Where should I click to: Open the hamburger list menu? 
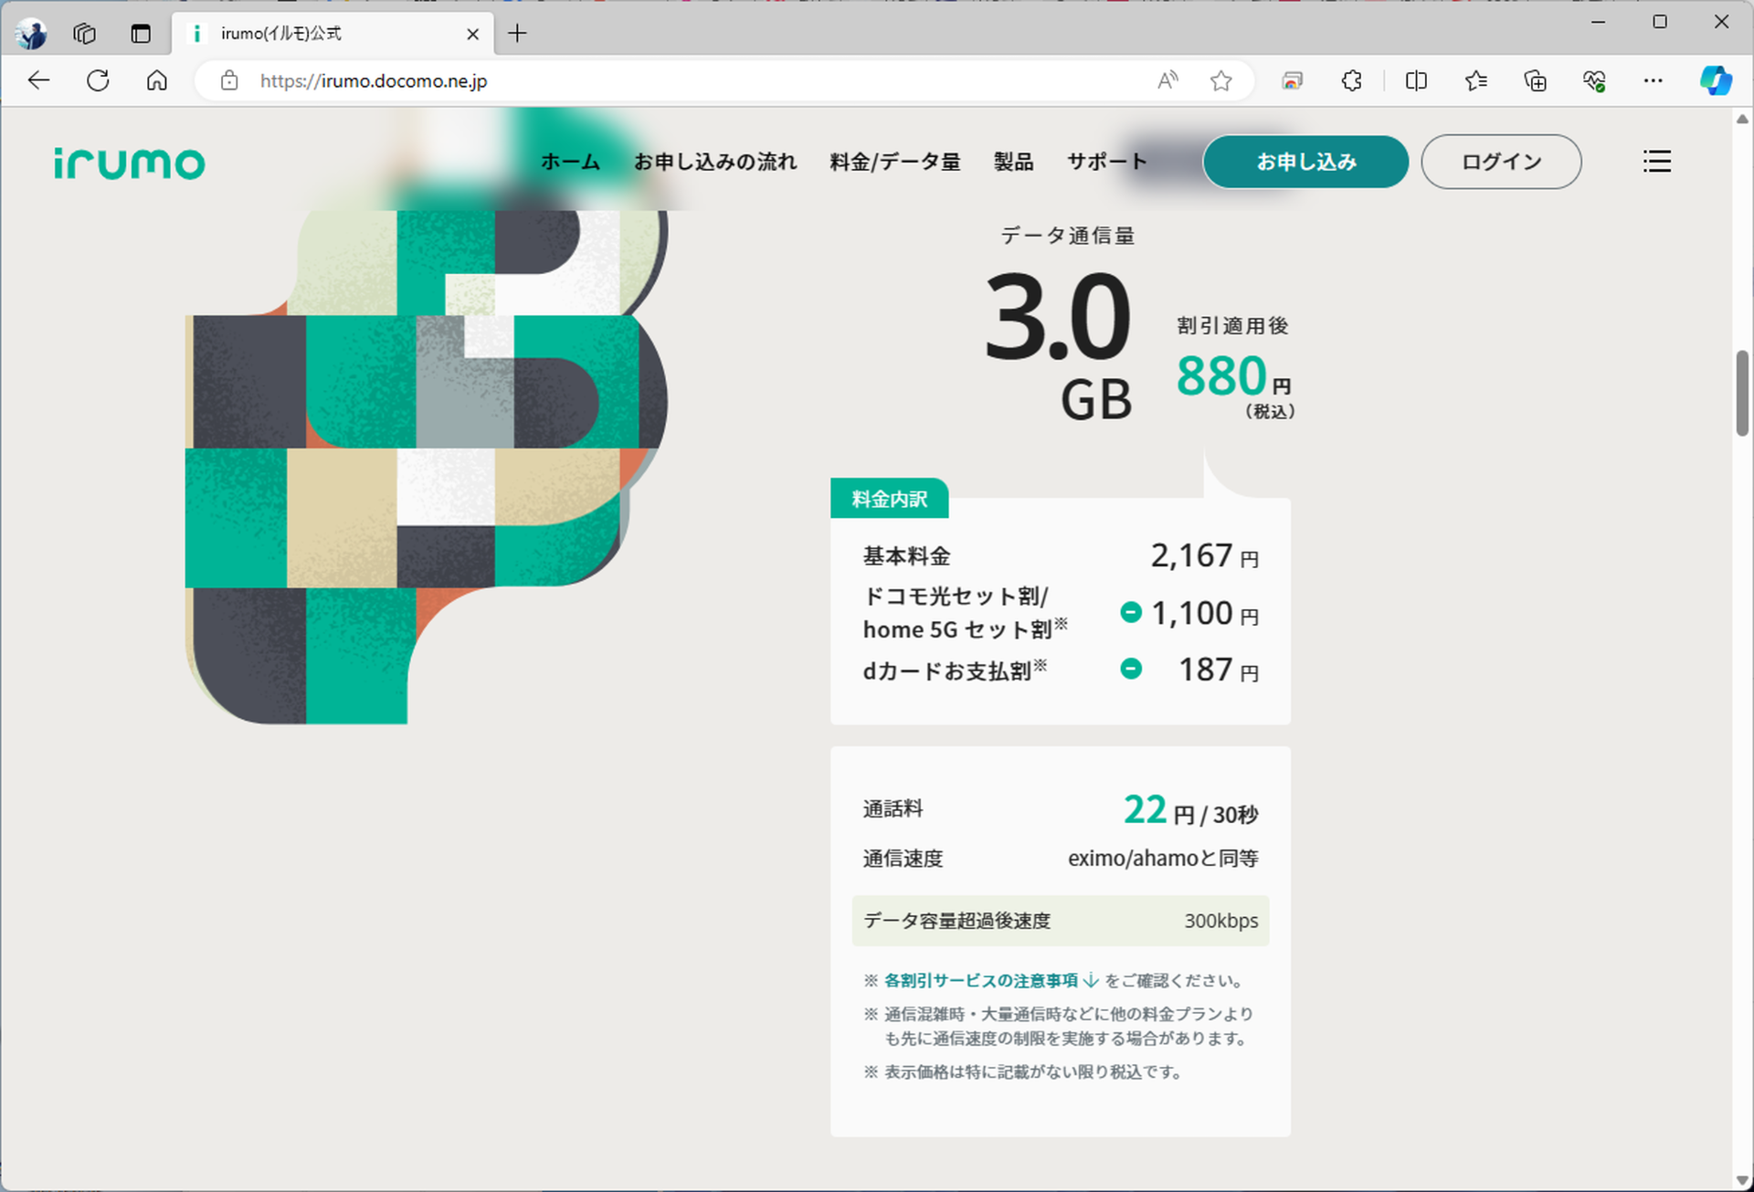tap(1656, 162)
